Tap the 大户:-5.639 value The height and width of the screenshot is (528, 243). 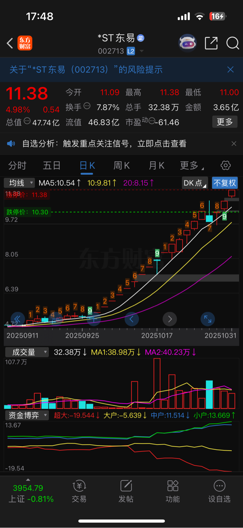[x=125, y=415]
